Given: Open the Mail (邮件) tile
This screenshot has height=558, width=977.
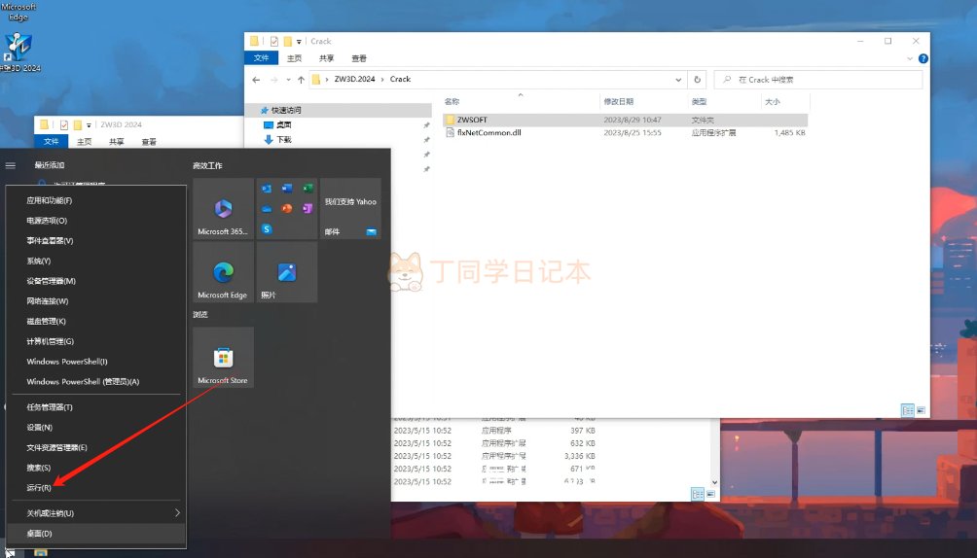Looking at the screenshot, I should tap(350, 208).
